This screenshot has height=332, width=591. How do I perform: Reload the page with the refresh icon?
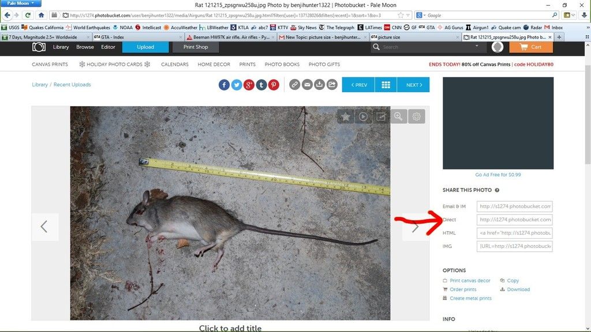[x=28, y=15]
